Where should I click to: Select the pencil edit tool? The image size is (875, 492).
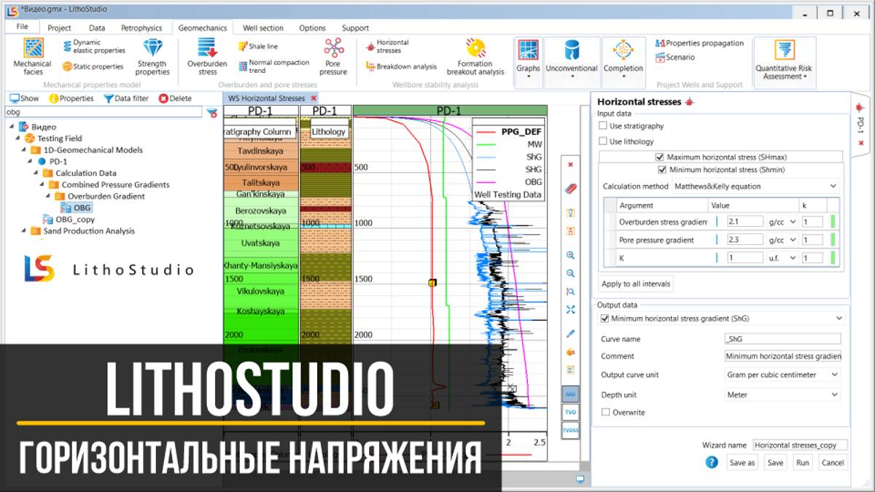pyautogui.click(x=571, y=334)
